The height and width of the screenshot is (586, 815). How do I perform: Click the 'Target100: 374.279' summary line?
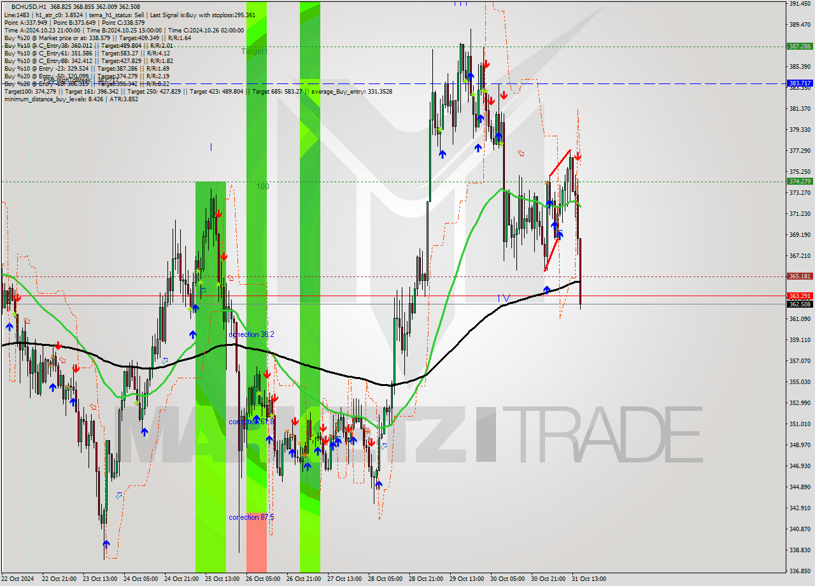pyautogui.click(x=198, y=91)
